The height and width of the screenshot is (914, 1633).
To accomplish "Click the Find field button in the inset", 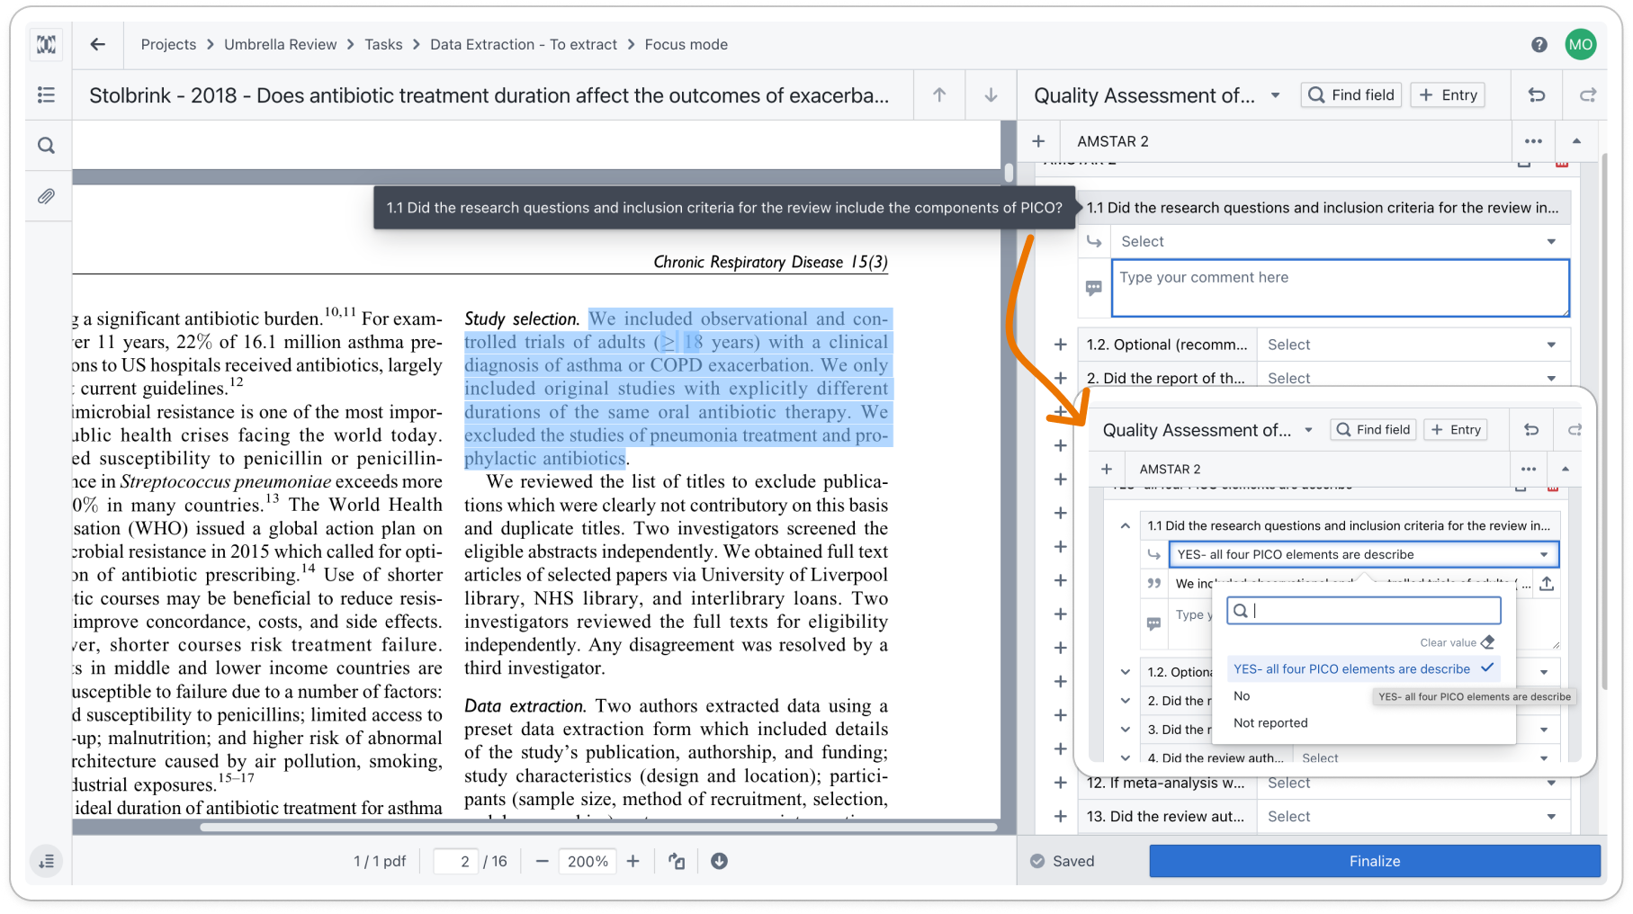I will coord(1372,430).
